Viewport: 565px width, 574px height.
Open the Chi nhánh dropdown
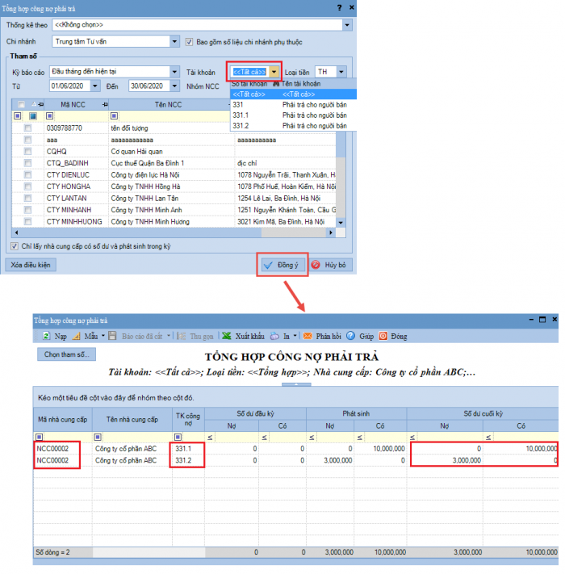tap(175, 42)
